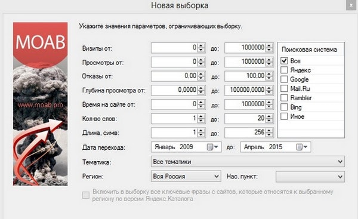Increase the Визиты от minimum value with up arrow
Screen dimensions: 358x219
(x=201, y=46)
